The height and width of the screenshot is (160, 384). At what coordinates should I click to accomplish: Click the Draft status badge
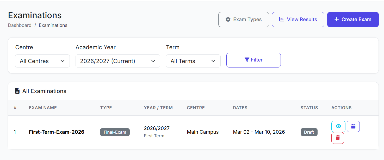point(309,132)
